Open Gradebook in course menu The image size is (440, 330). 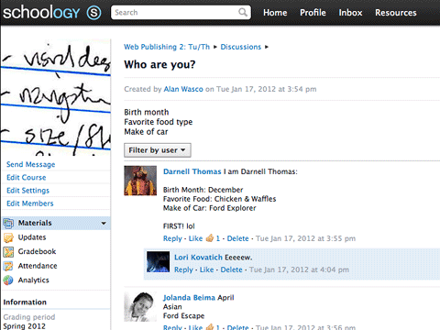[x=37, y=251]
